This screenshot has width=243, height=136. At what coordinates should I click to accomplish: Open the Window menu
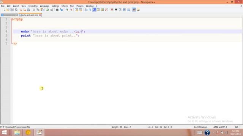click(90, 6)
